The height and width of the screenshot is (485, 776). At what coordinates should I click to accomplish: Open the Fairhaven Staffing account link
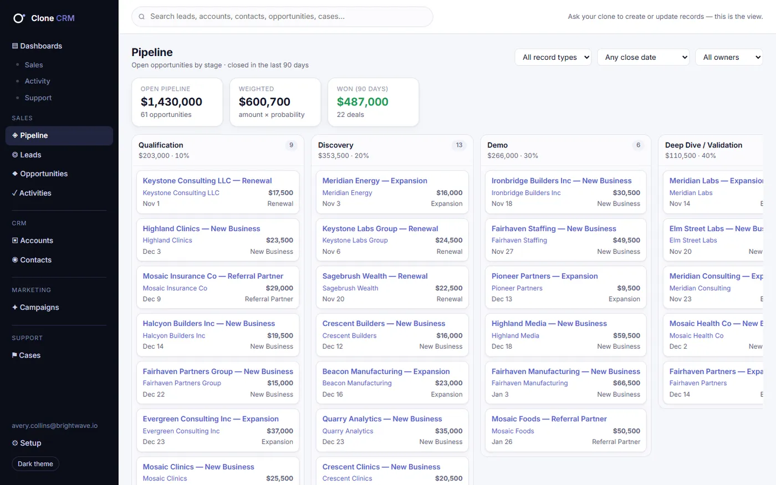click(x=519, y=241)
